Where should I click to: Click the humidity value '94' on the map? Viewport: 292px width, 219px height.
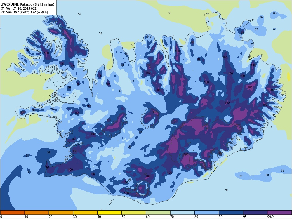point(122,65)
